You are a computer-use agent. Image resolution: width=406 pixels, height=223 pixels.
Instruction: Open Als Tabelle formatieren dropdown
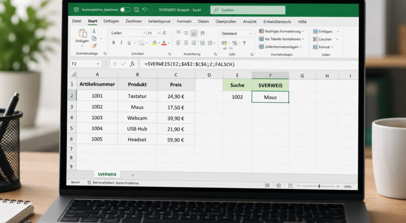tap(282, 39)
